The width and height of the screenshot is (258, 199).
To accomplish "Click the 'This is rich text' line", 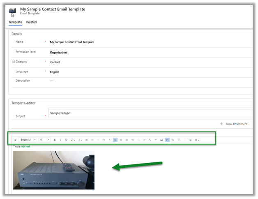I will [22, 146].
